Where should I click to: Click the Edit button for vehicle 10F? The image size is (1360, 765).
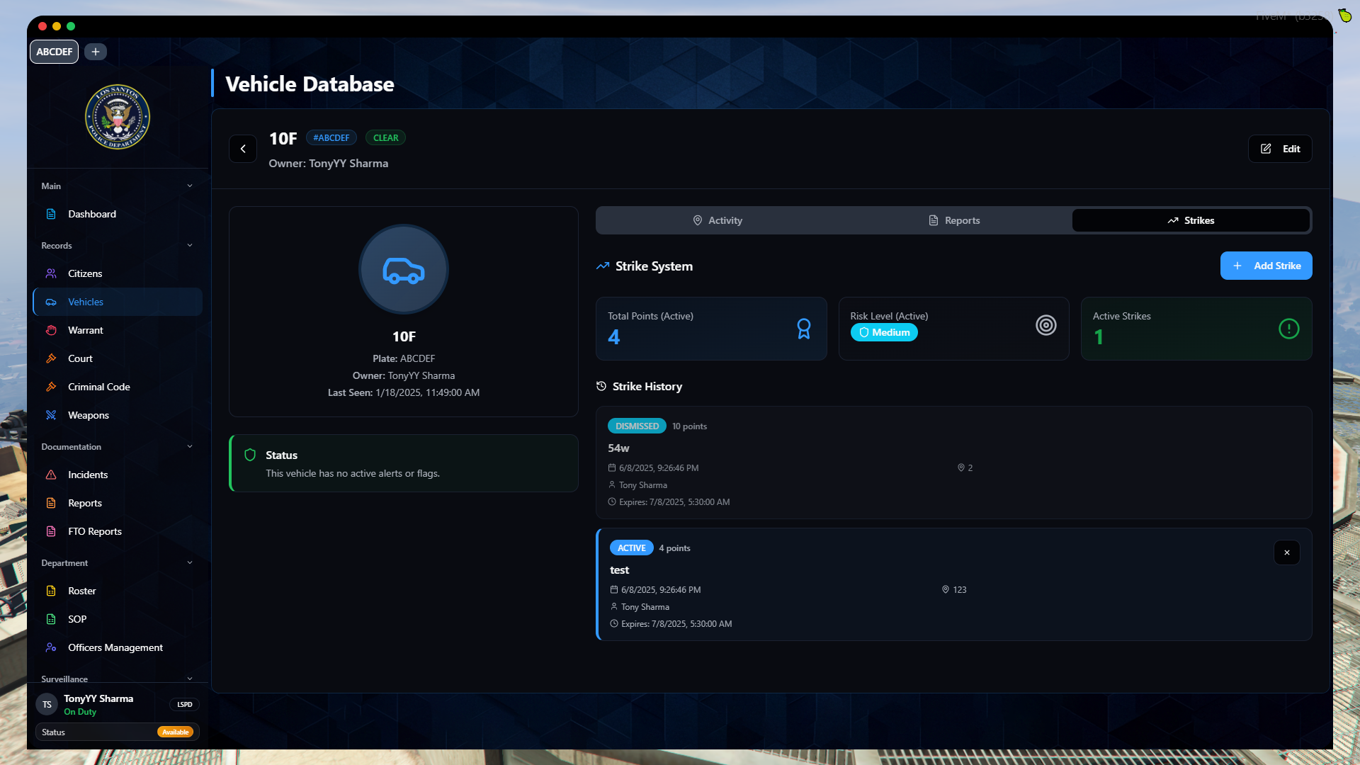pyautogui.click(x=1280, y=149)
